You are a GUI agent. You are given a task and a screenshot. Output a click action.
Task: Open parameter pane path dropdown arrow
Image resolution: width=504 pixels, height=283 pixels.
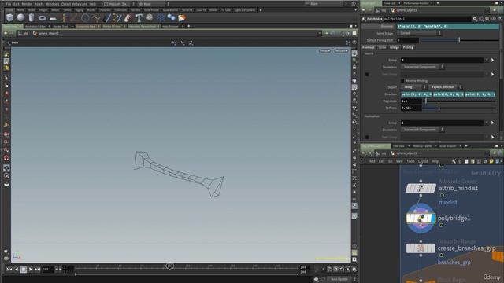pos(487,10)
